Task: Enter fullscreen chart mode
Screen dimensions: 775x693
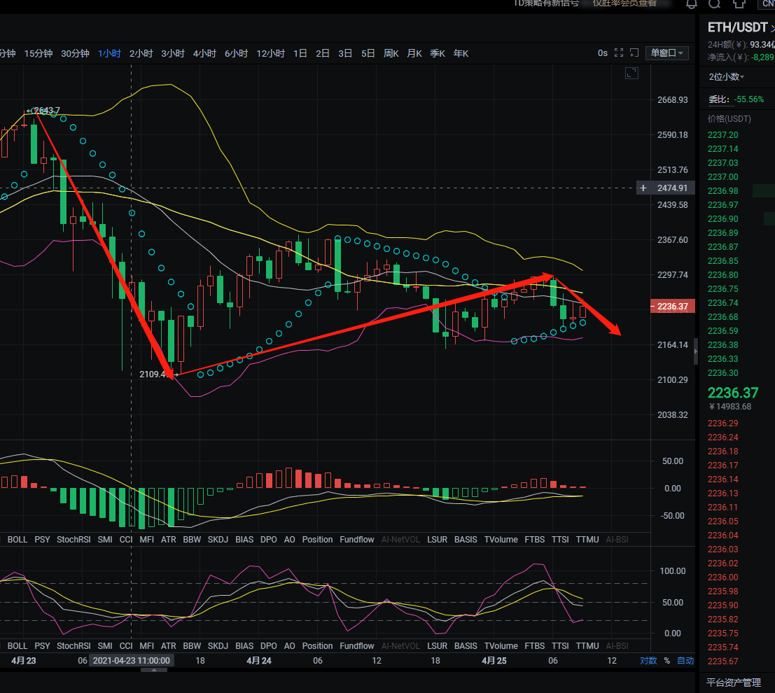Action: pyautogui.click(x=619, y=53)
